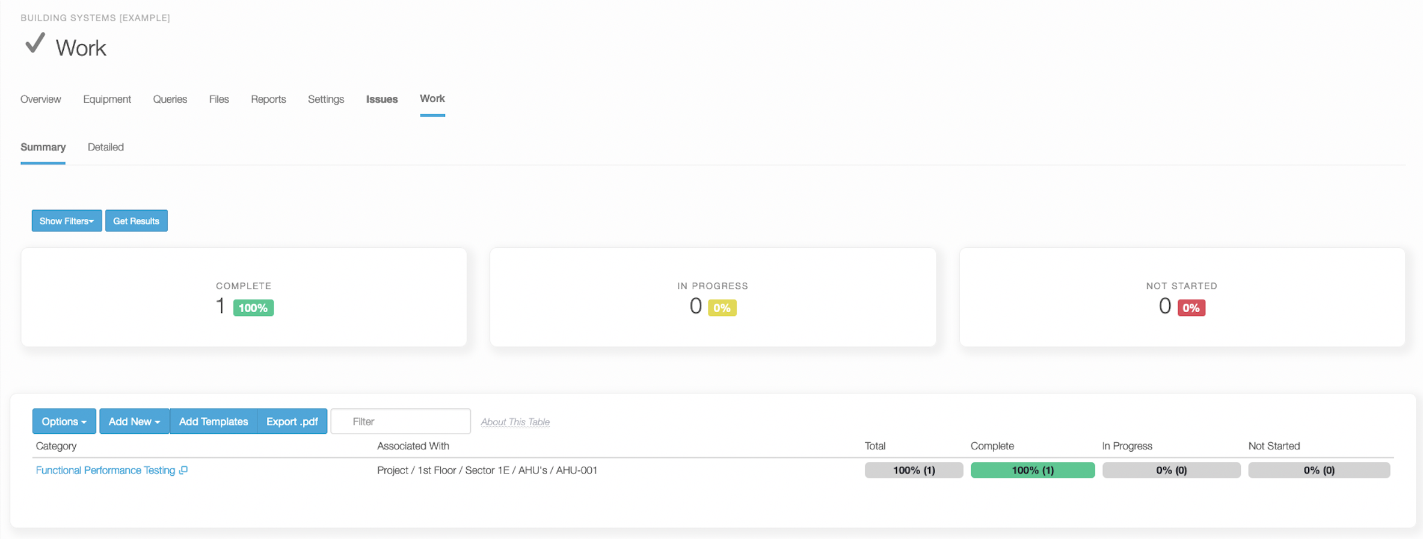Viewport: 1423px width, 539px height.
Task: Click the Export .pdf button
Action: pos(292,422)
